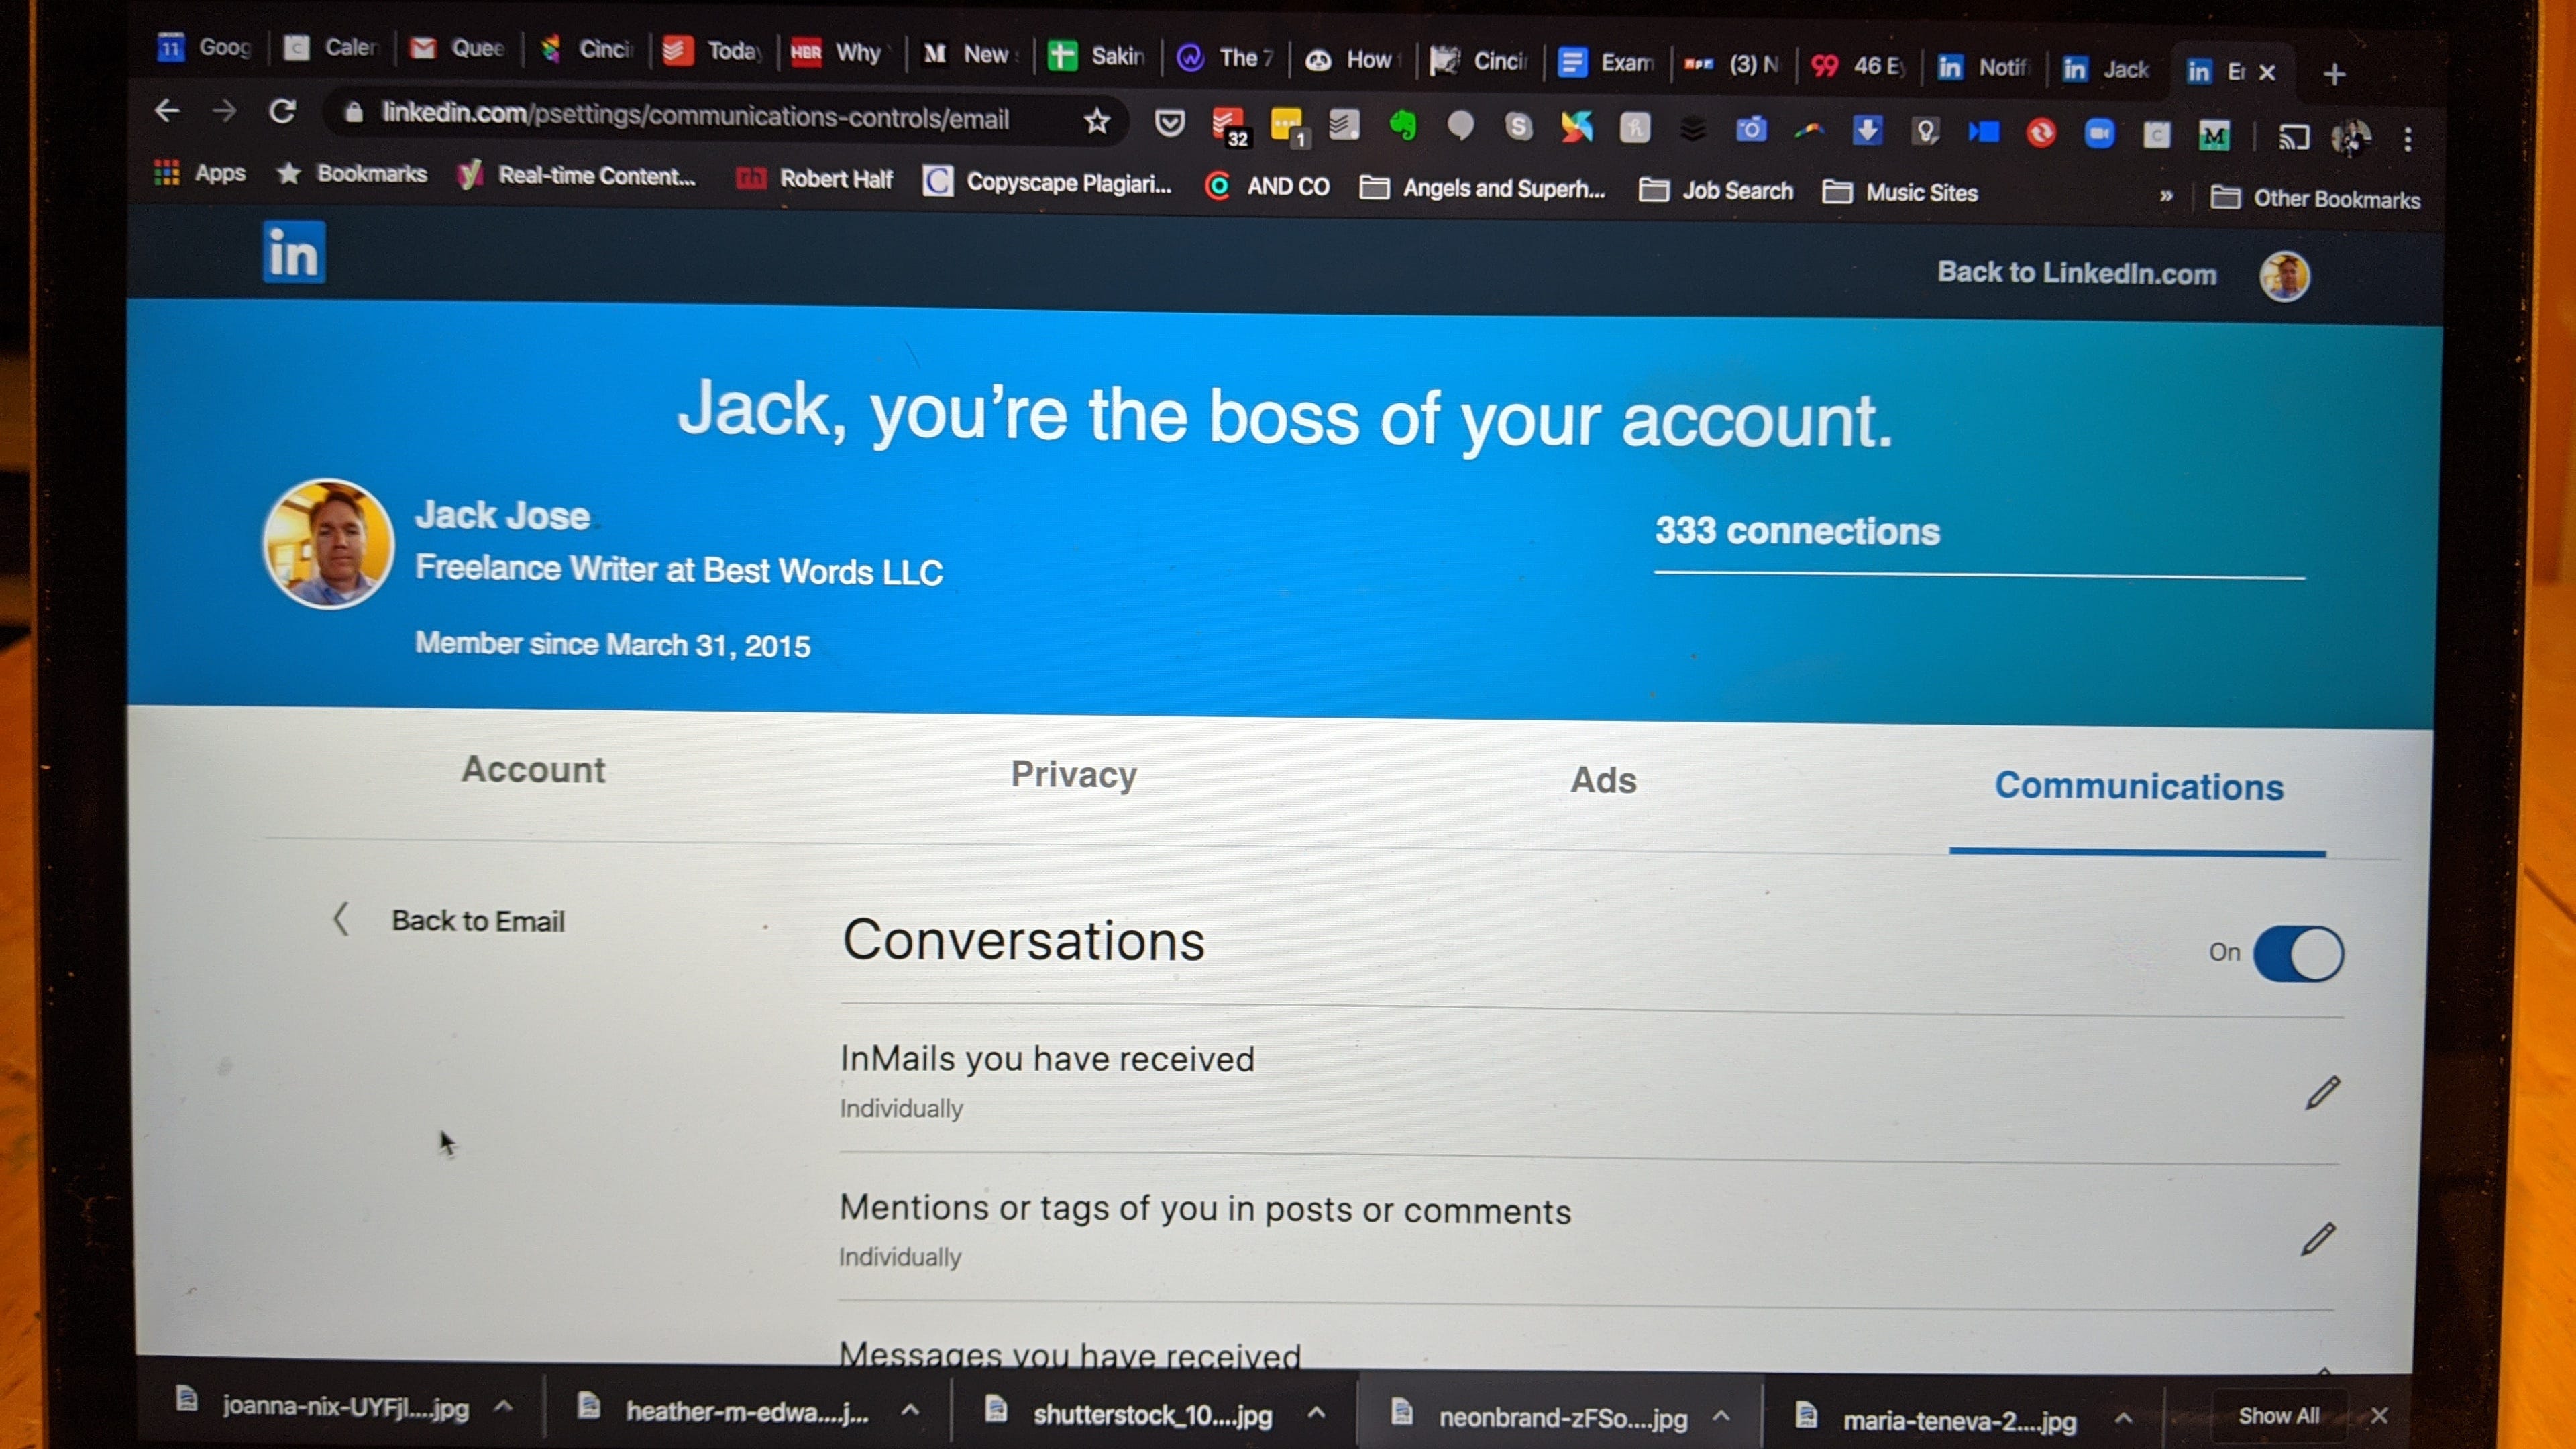Switch to the Notif LinkedIn browser tab
2576x1449 pixels.
point(1983,67)
